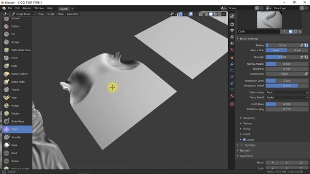The image size is (310, 174).
Task: Open the Force Falloff Radial dropdown
Action: pos(287,98)
